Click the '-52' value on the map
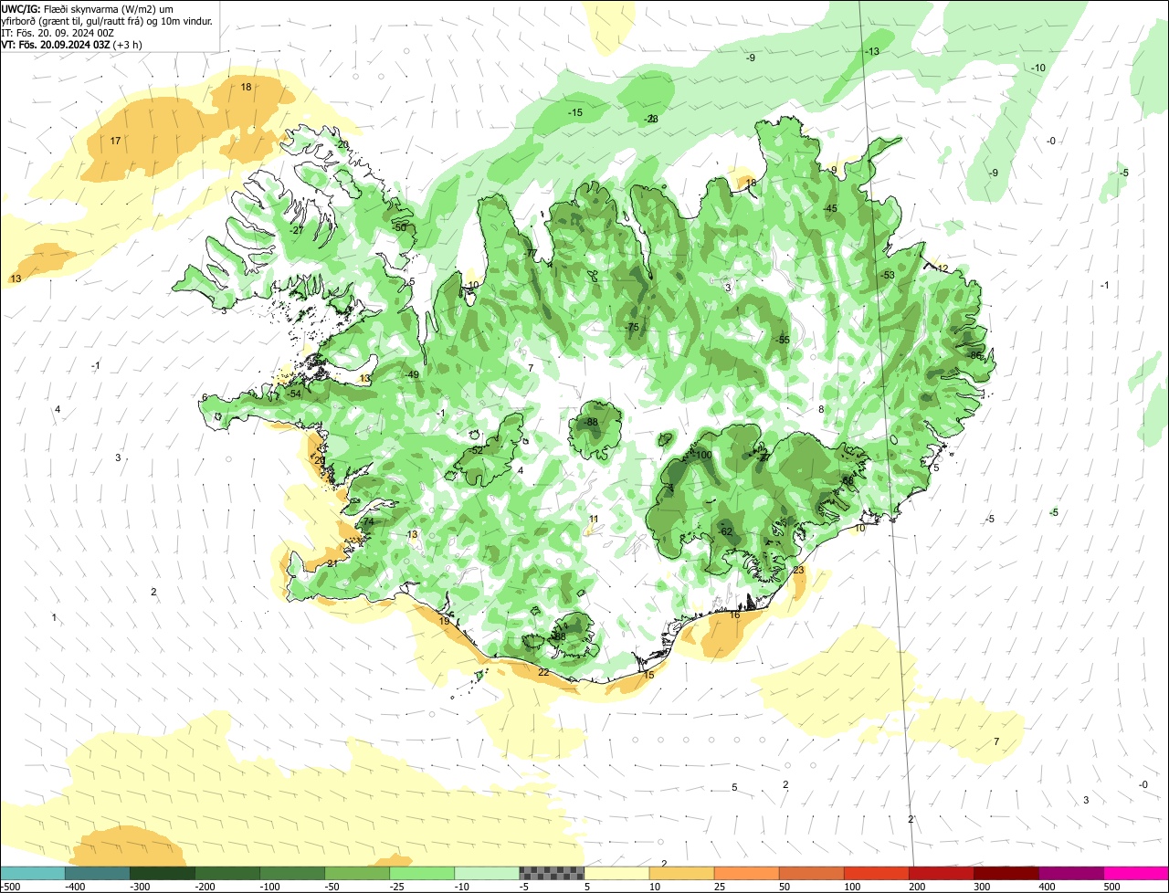 tap(476, 450)
